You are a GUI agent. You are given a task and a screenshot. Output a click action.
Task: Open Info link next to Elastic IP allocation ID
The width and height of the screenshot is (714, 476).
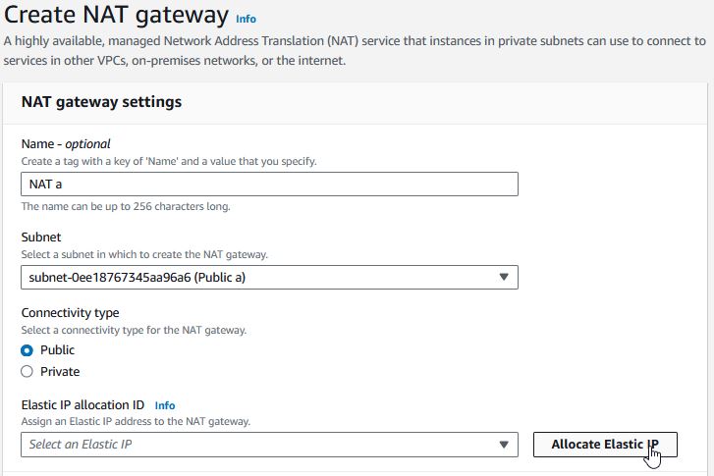(165, 405)
